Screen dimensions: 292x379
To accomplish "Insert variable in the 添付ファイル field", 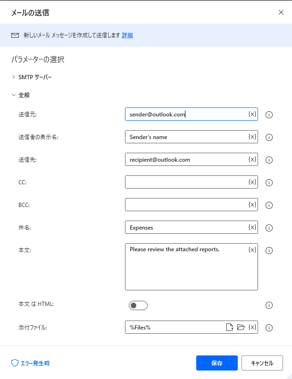I will pyautogui.click(x=252, y=327).
